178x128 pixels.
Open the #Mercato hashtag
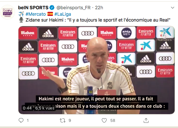35,14
